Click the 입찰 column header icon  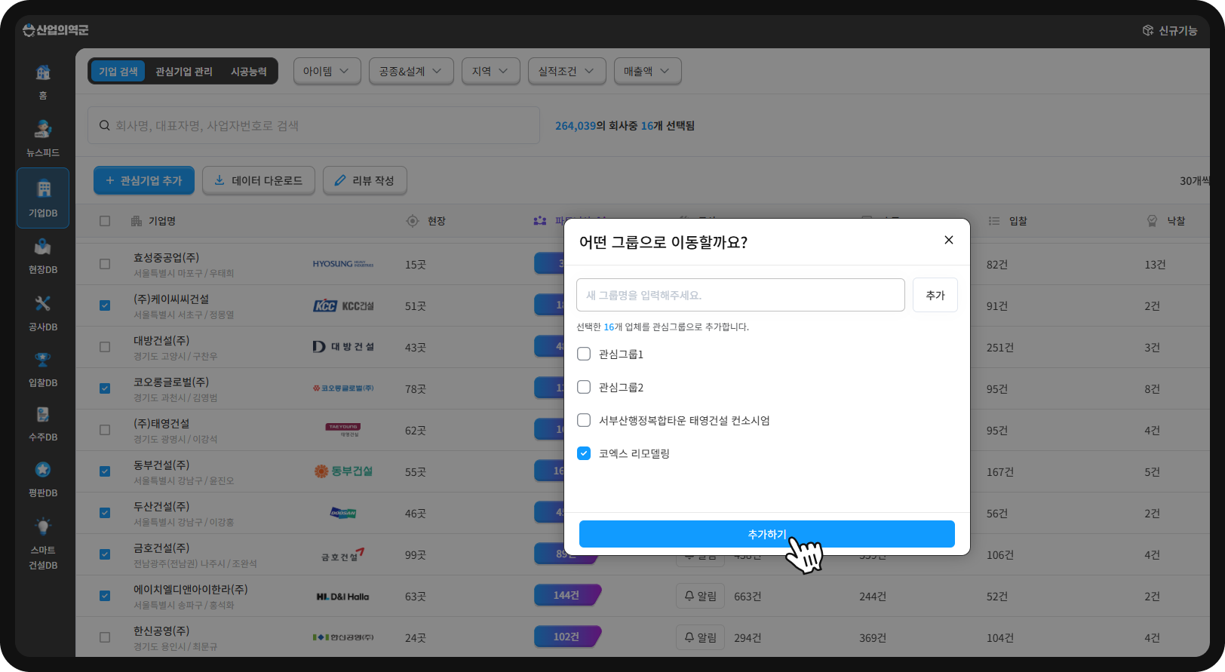click(x=994, y=221)
